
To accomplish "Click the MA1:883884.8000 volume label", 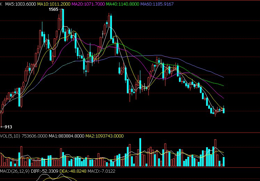I will pyautogui.click(x=66, y=136).
